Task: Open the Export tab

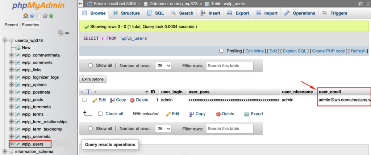Action: tap(238, 13)
